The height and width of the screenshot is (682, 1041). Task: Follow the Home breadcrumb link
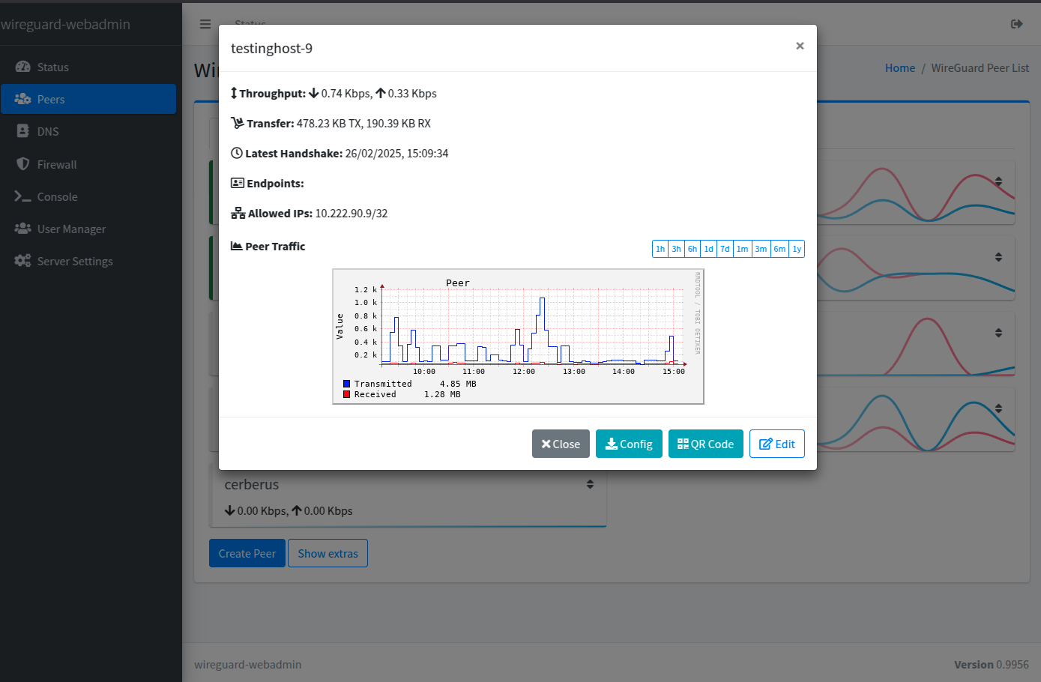[899, 67]
